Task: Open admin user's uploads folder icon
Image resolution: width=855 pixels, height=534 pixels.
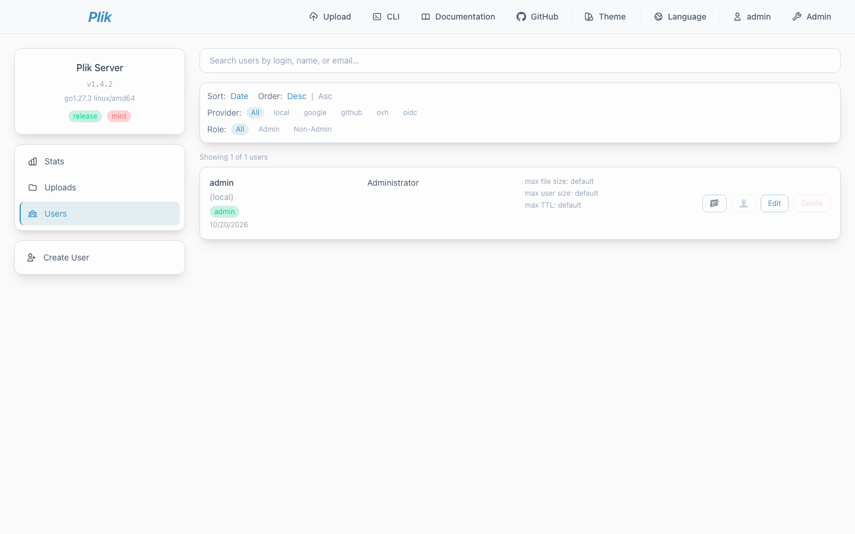Action: 714,204
